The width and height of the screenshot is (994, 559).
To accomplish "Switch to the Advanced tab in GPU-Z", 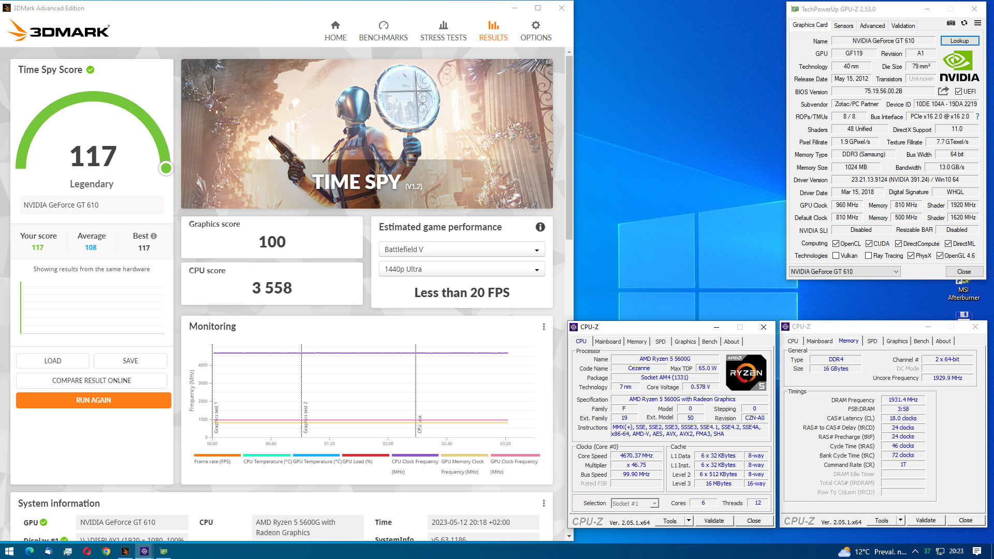I will (872, 25).
